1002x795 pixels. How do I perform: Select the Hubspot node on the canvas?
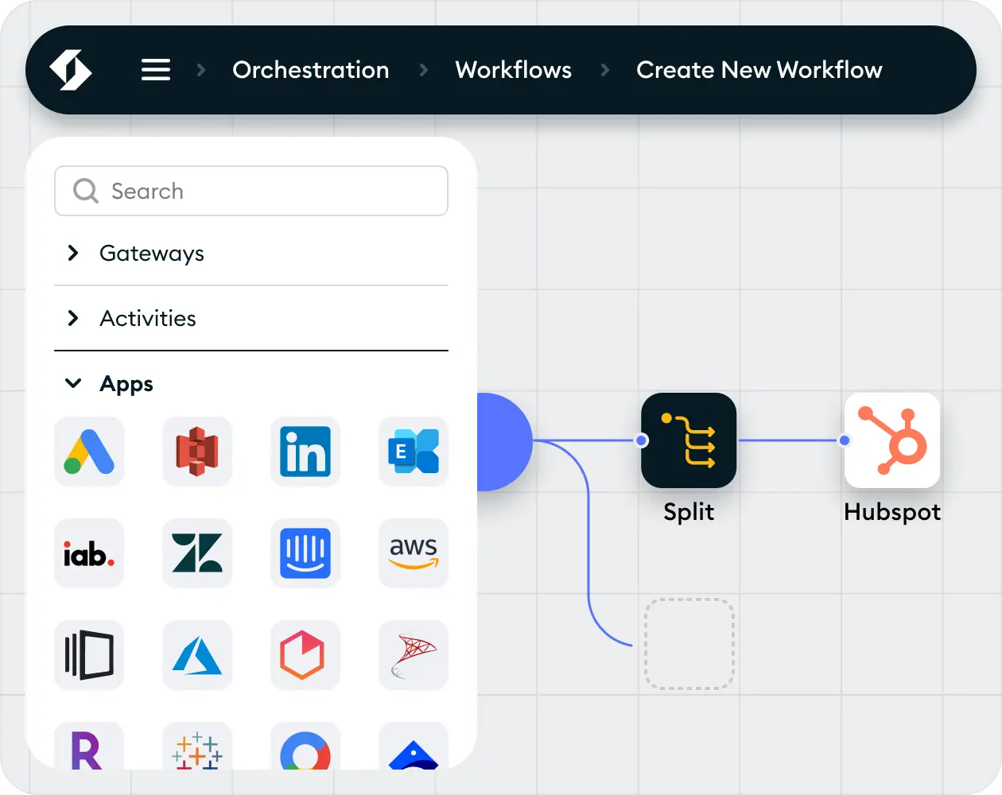click(x=892, y=440)
